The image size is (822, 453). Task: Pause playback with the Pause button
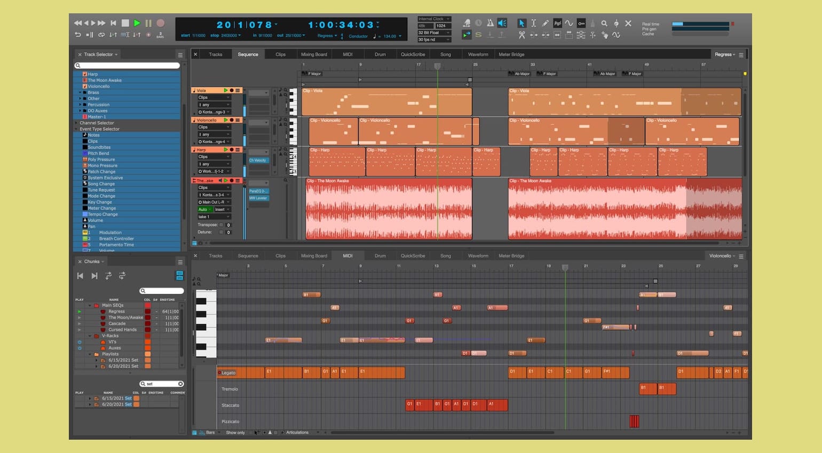[x=148, y=23]
